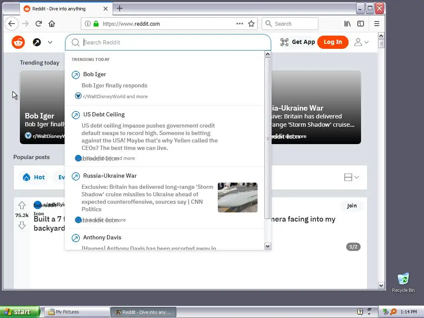424x318 pixels.
Task: Click the Firefox Search box
Action: tap(290, 24)
